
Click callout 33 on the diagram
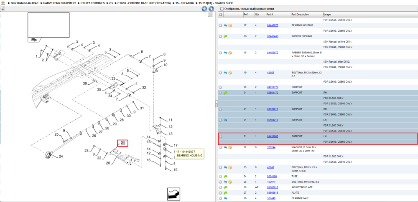click(113, 78)
